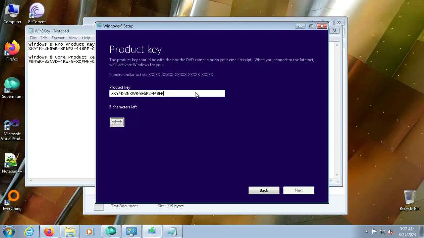Open Edit menu in Notepad
424x238 pixels.
tap(44, 38)
